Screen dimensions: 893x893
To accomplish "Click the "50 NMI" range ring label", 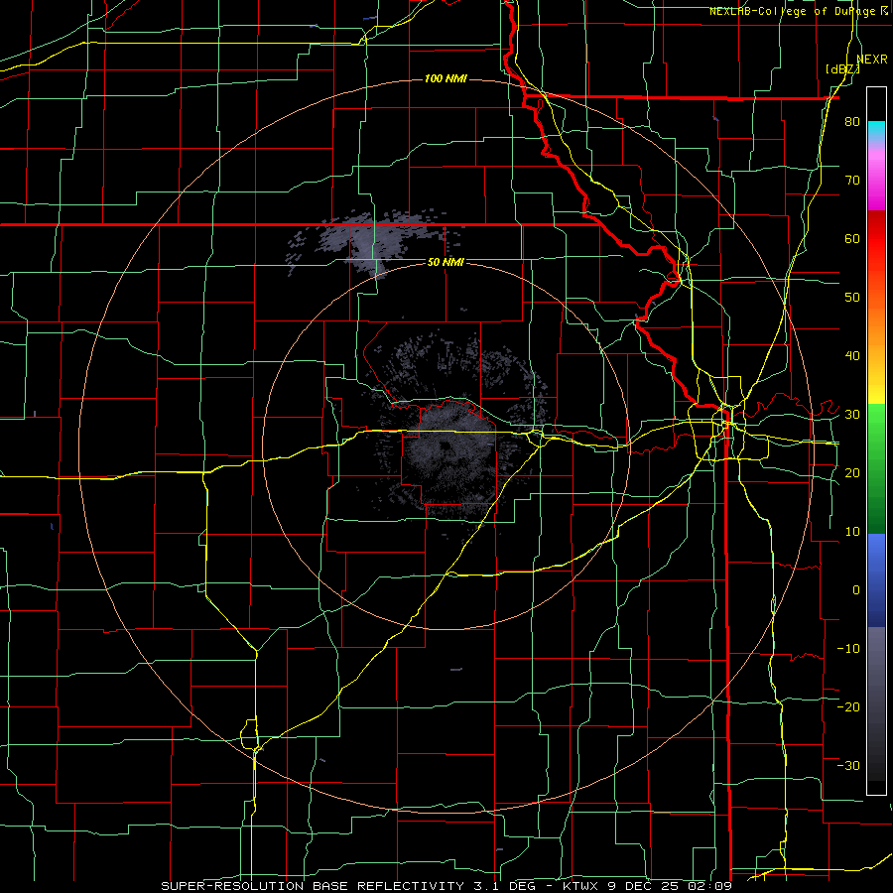I will pyautogui.click(x=446, y=262).
